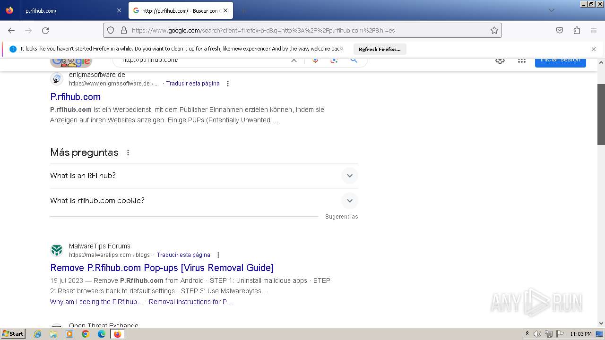The image size is (605, 340).
Task: Open options for the enigmasoftware.de result
Action: [x=228, y=84]
